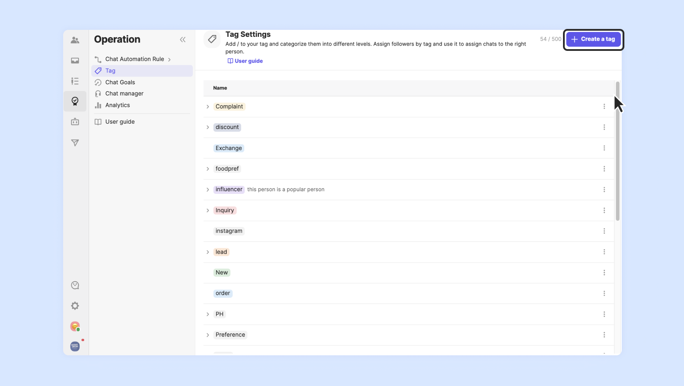Open the settings gear icon
The height and width of the screenshot is (386, 684).
point(75,306)
